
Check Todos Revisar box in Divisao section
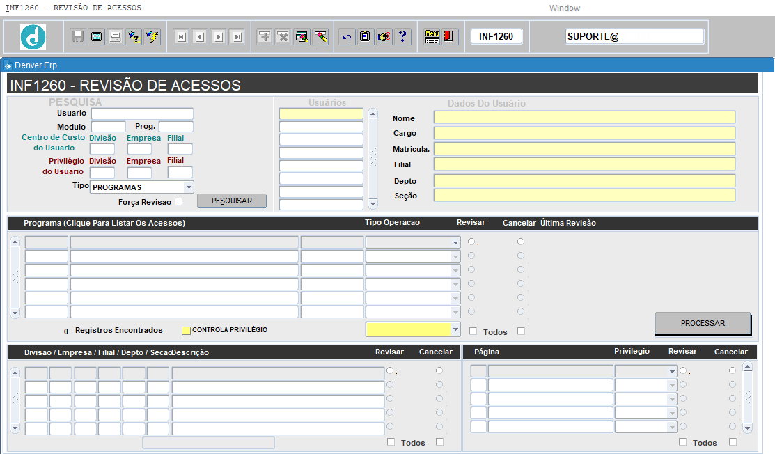[x=391, y=441]
